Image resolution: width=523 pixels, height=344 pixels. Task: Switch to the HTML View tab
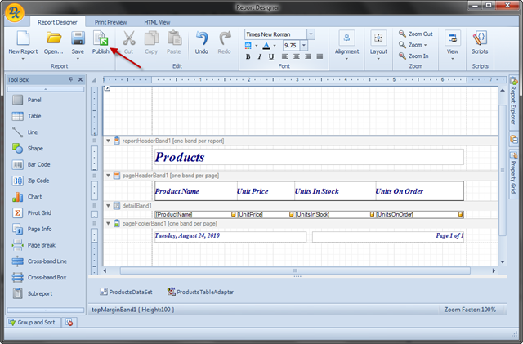pyautogui.click(x=157, y=22)
